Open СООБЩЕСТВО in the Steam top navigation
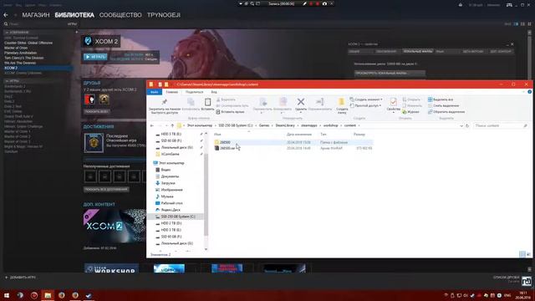This screenshot has height=301, width=535. tap(120, 15)
